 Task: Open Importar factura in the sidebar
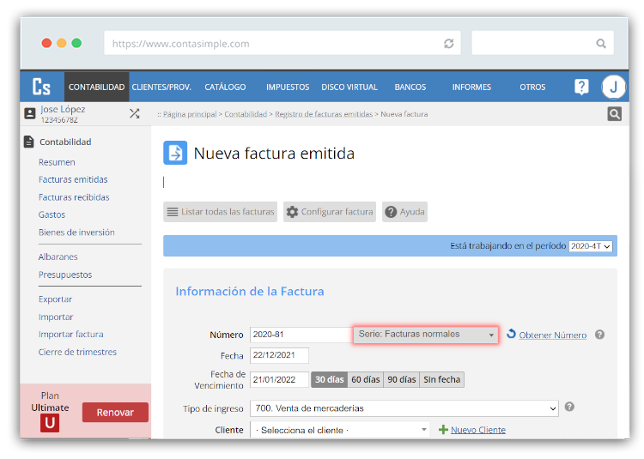click(70, 335)
